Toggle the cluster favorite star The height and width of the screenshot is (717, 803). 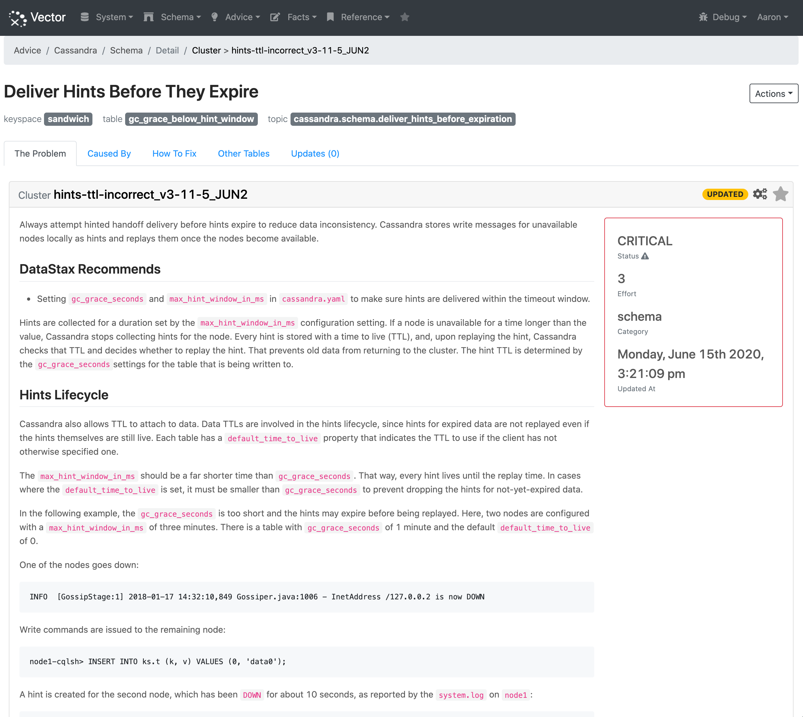780,194
